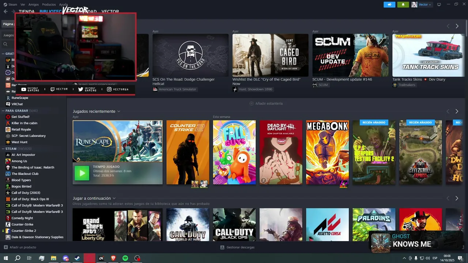Click the plus icon beside Añadir estantería
The width and height of the screenshot is (468, 263).
pos(252,103)
